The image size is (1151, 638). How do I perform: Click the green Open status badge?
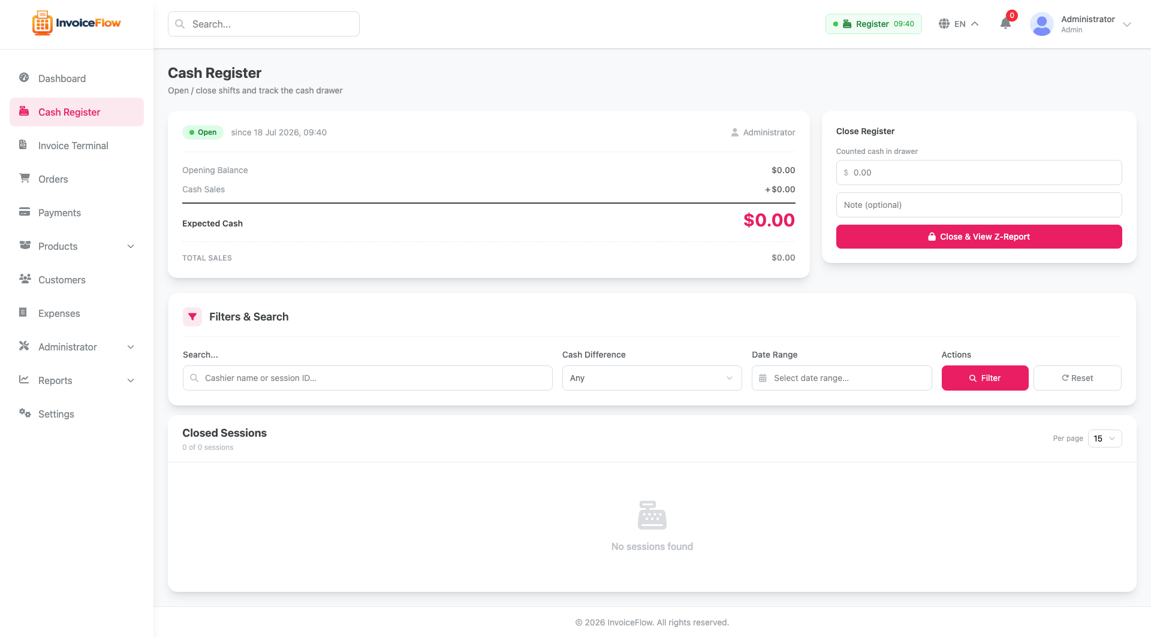(203, 132)
